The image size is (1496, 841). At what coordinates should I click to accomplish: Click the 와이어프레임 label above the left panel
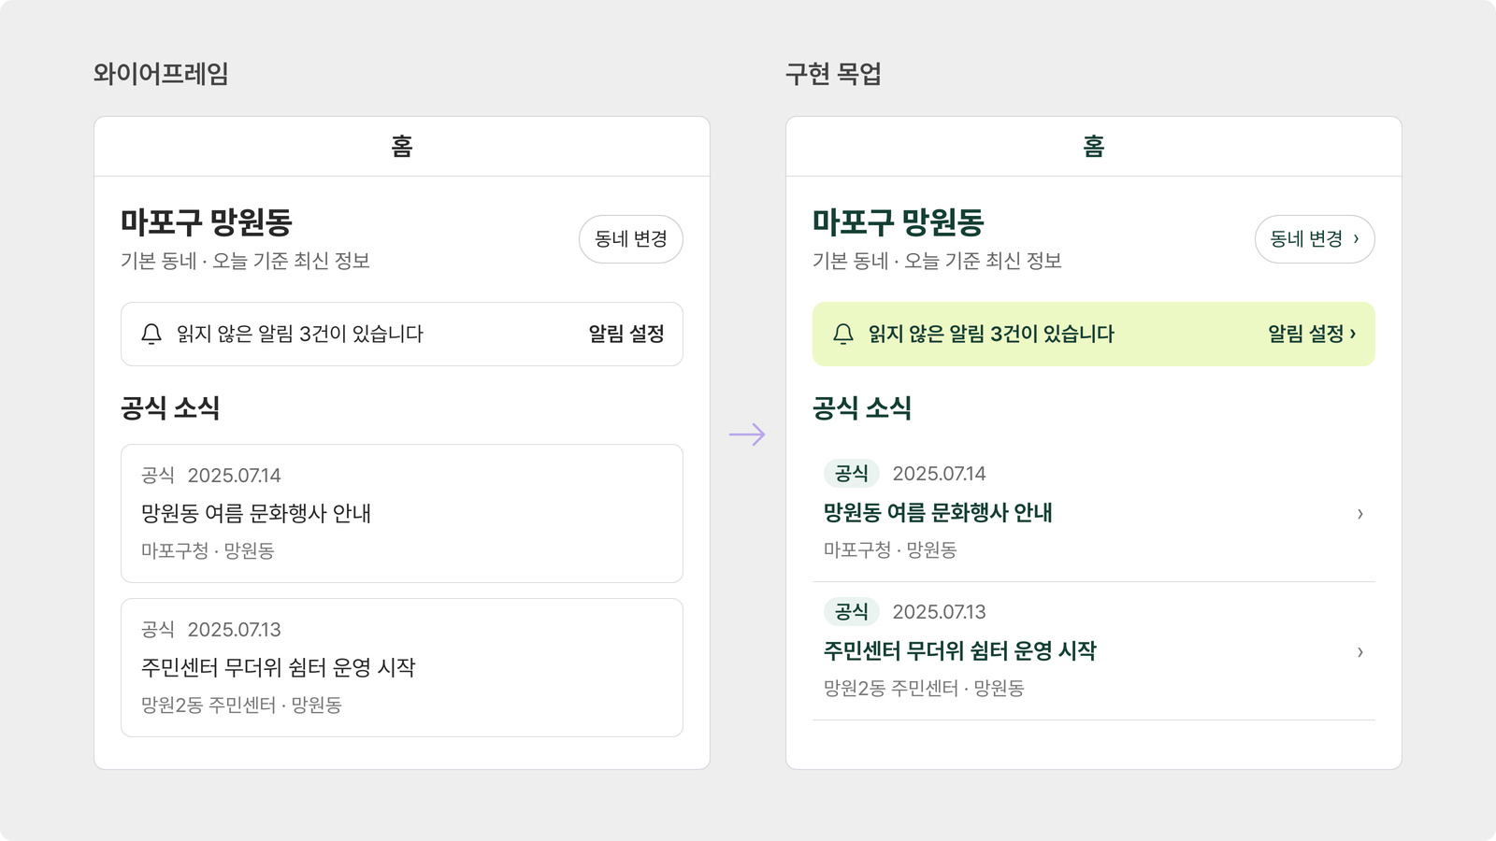(x=161, y=74)
